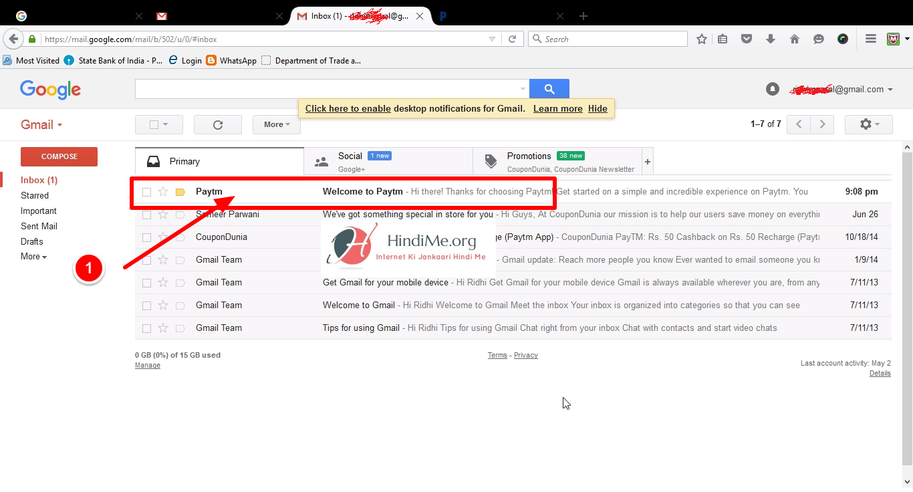
Task: Toggle importance marker on CouponDunia email
Action: point(180,237)
